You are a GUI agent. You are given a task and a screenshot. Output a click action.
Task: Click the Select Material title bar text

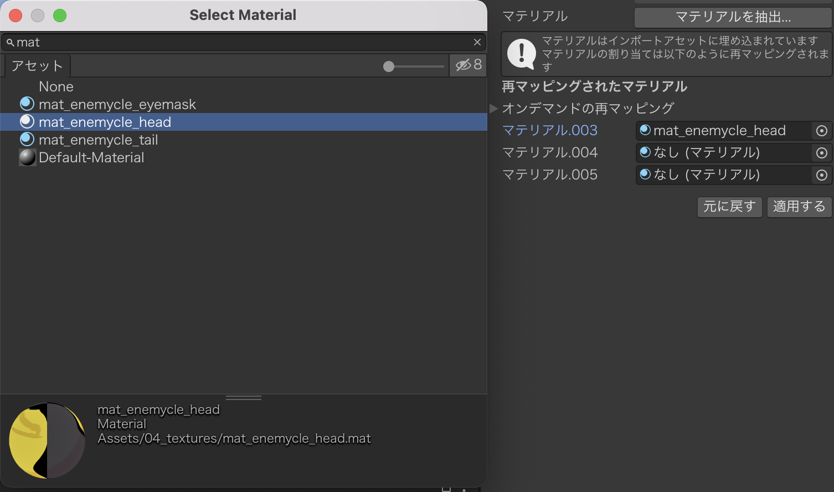243,15
